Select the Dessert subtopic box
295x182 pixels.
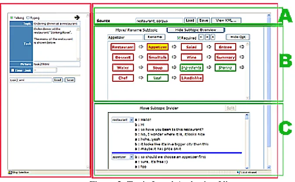pos(123,57)
